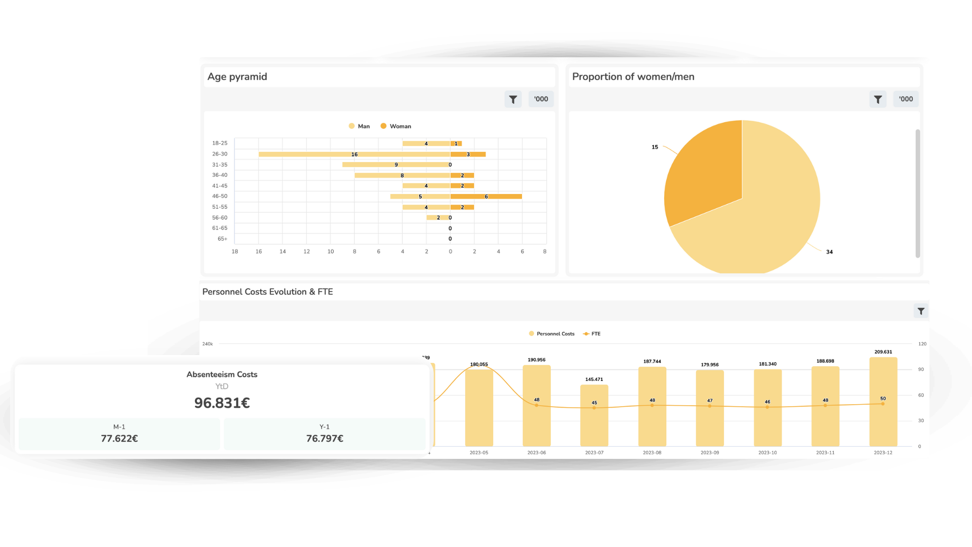972x547 pixels.
Task: Click the 2023-05 personnel costs bar
Action: 479,408
